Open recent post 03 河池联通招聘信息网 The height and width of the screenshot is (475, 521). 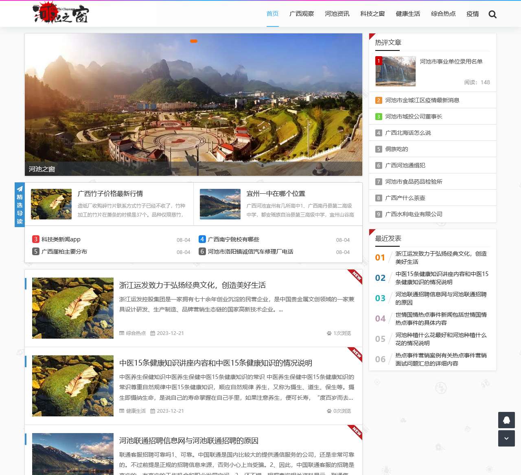click(441, 298)
